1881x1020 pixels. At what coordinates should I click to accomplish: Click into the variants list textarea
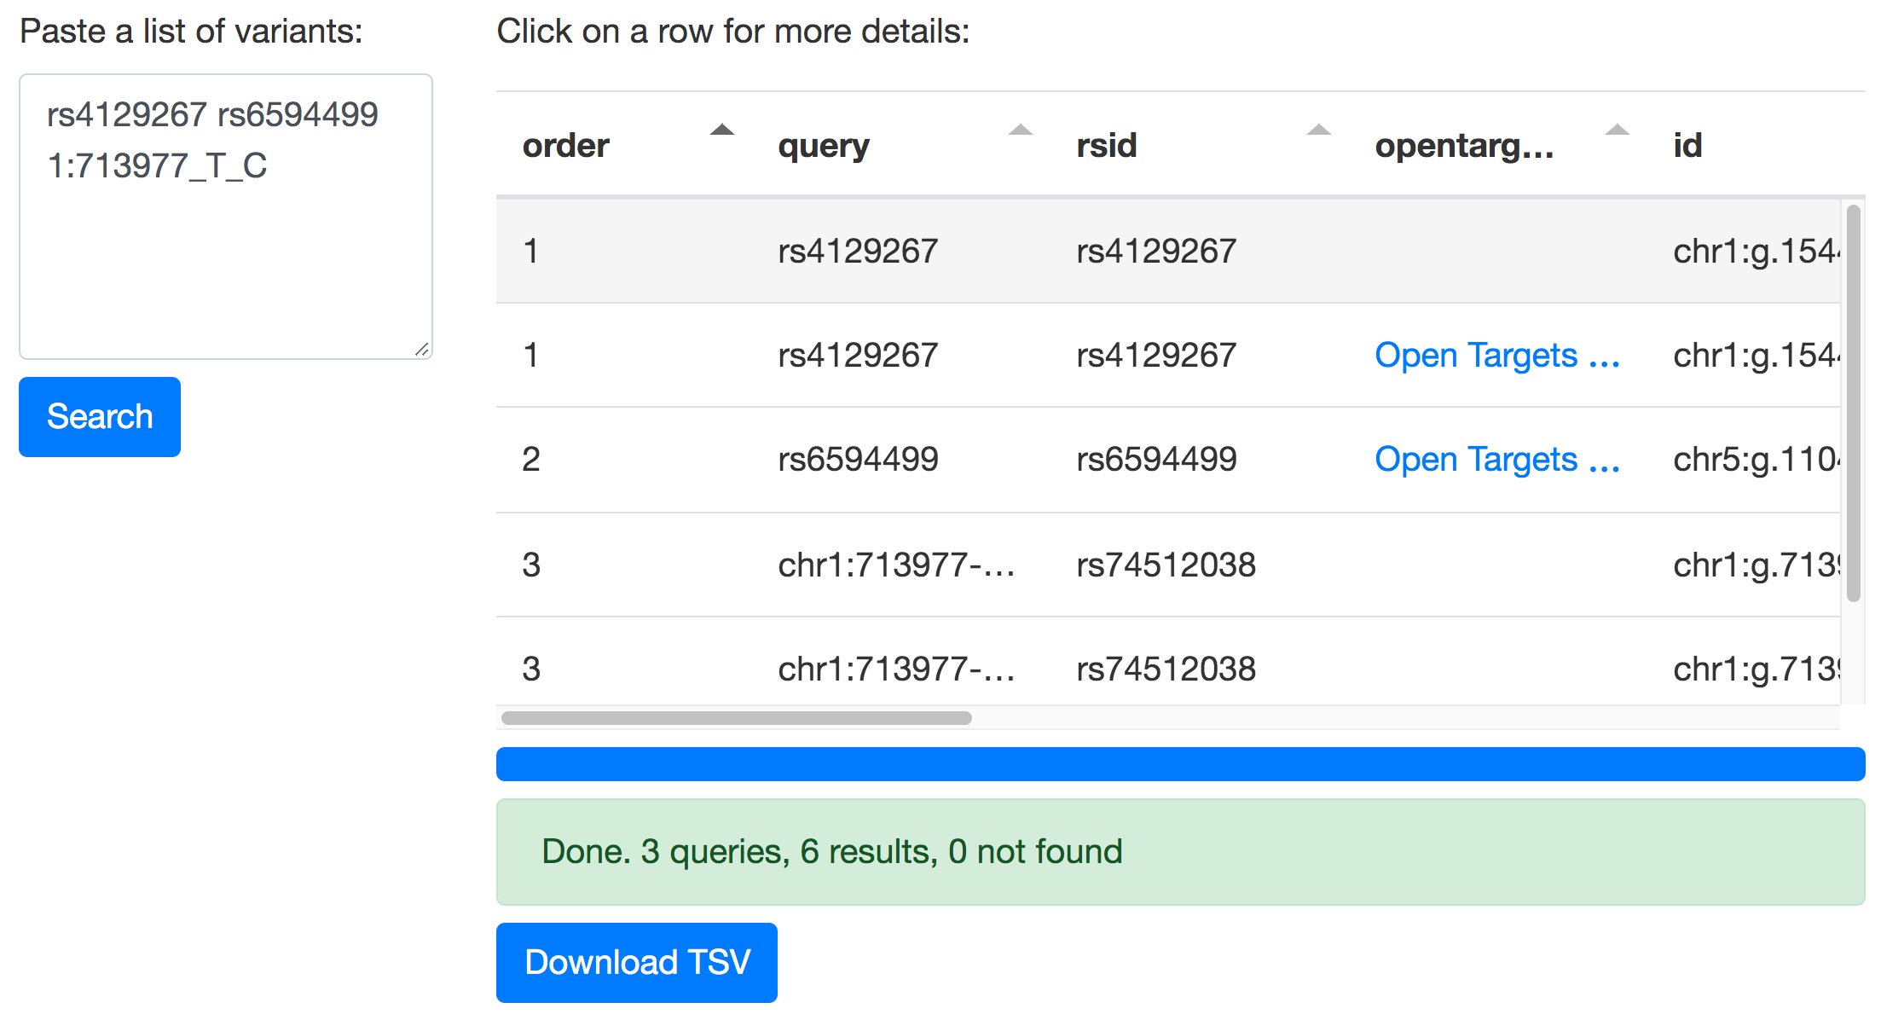click(x=226, y=256)
